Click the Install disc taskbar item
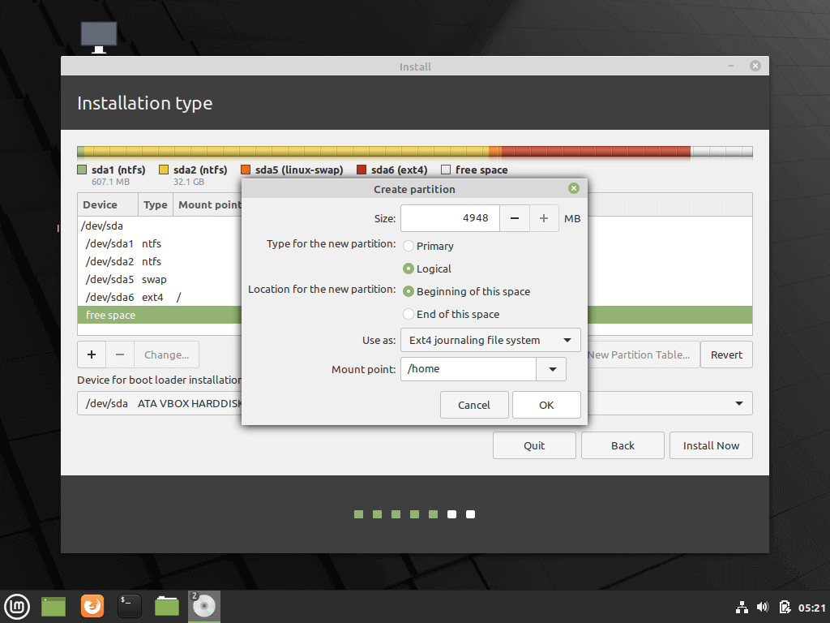 point(204,606)
